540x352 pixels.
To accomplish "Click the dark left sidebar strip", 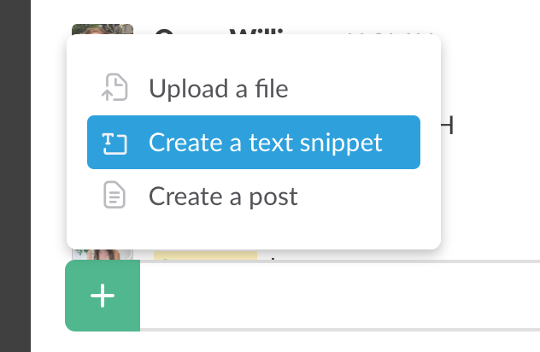I will click(15, 171).
